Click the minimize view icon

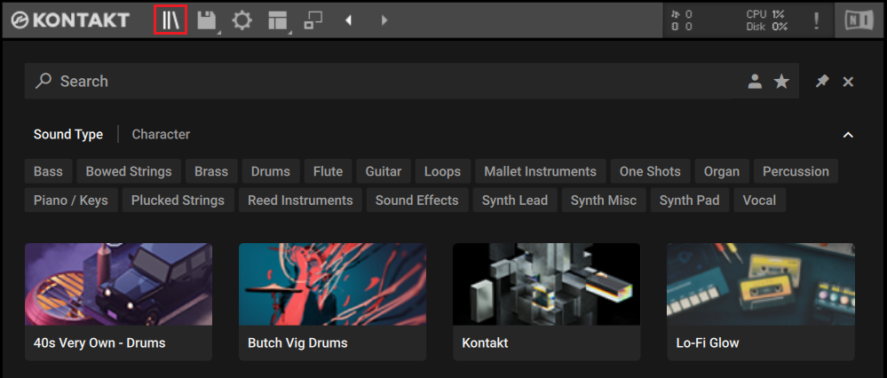(x=313, y=20)
